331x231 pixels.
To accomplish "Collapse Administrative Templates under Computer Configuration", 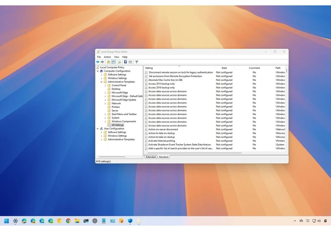I will click(101, 82).
